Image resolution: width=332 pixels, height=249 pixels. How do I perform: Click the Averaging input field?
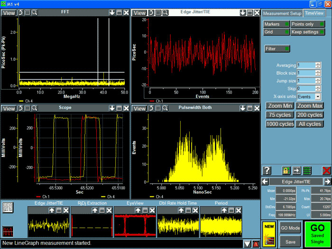[x=306, y=65]
